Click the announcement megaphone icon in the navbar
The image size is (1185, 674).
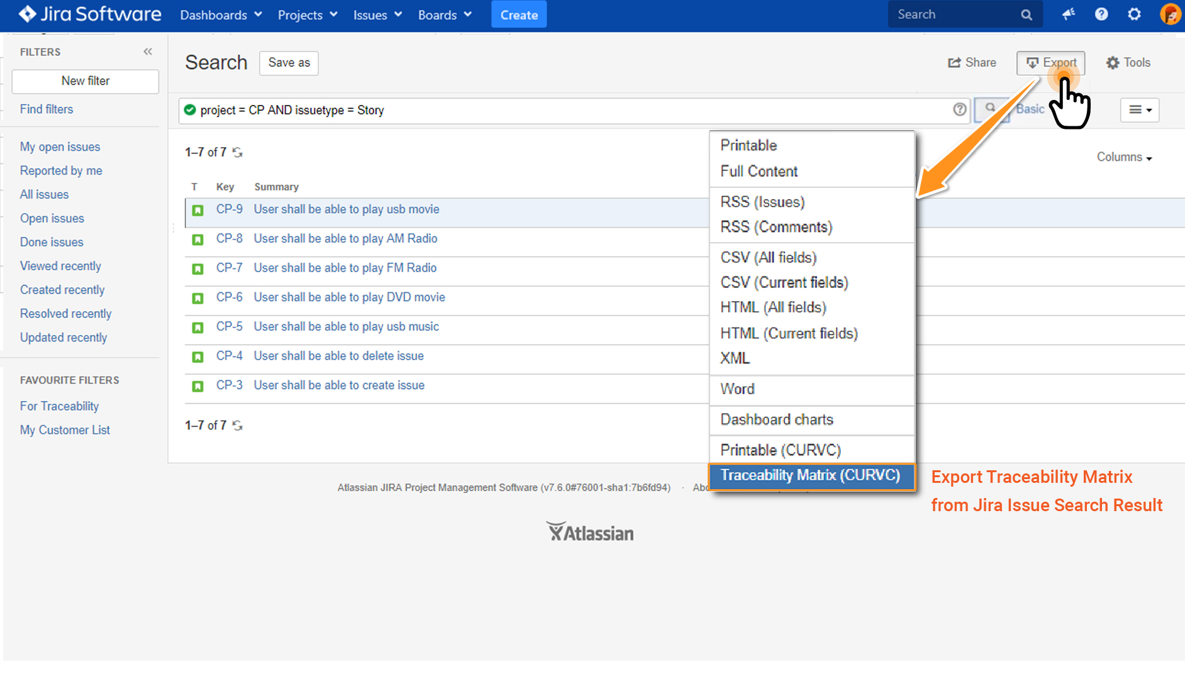click(x=1069, y=14)
